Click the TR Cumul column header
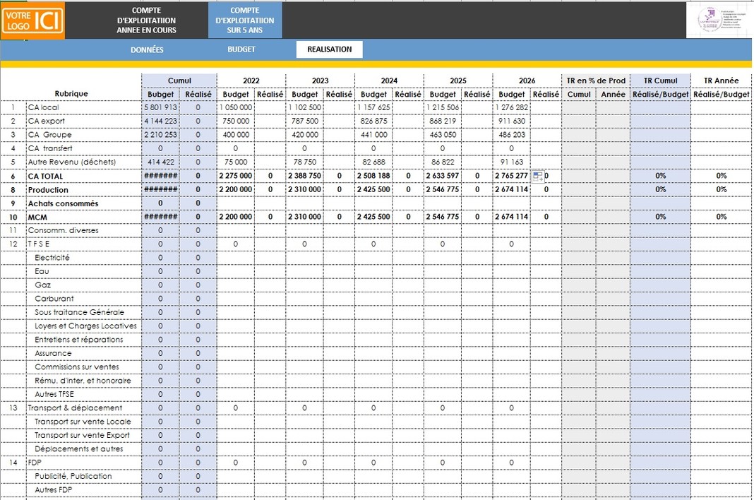This screenshot has height=500, width=754. [x=660, y=80]
